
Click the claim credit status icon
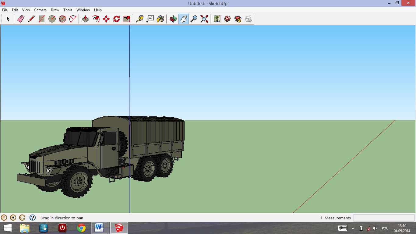point(22,218)
